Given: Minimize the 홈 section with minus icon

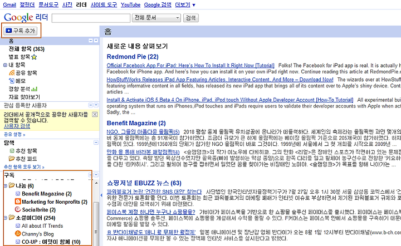Looking at the screenshot, I should [91, 41].
